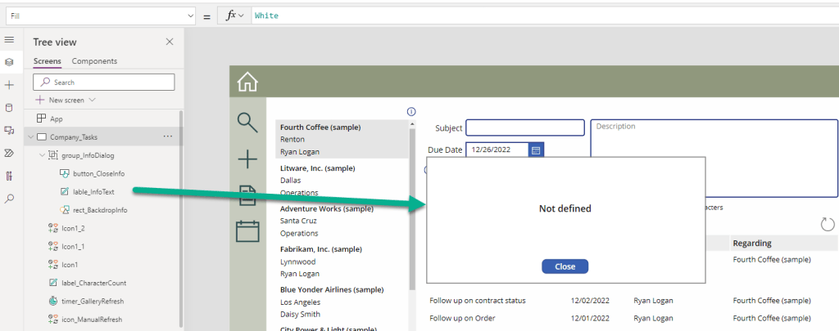
Task: Click the app's Calendar icon
Action: pos(247,230)
